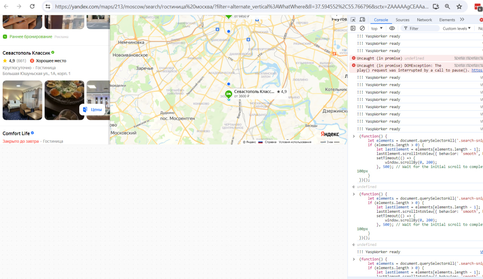Clear the console with the crossed-circle icon
The height and width of the screenshot is (279, 483).
point(362,28)
